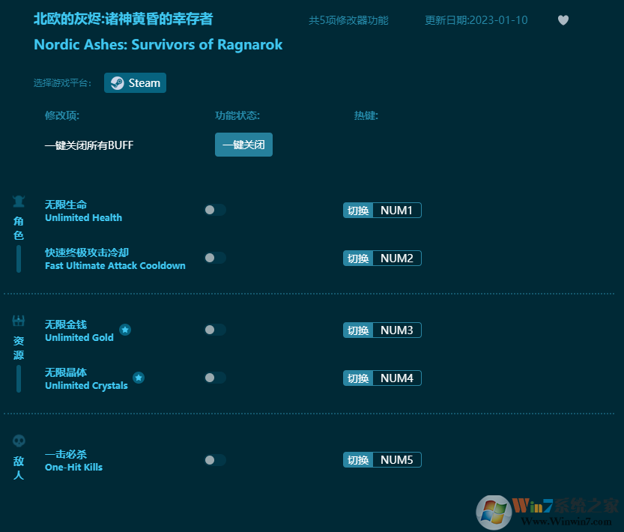The height and width of the screenshot is (532, 624).
Task: Edit the NUM5 hotkey field
Action: pyautogui.click(x=397, y=460)
